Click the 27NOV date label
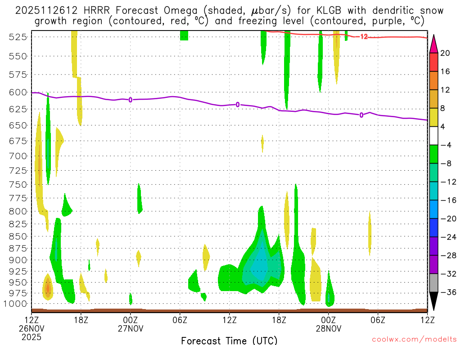The height and width of the screenshot is (345, 461). [x=131, y=328]
